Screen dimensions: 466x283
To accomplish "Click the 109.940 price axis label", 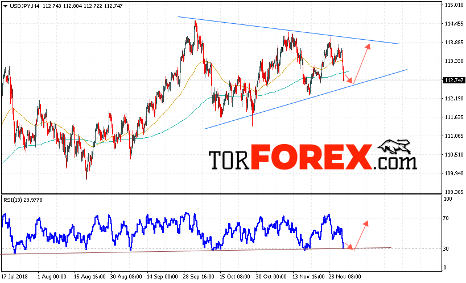I will click(x=454, y=174).
